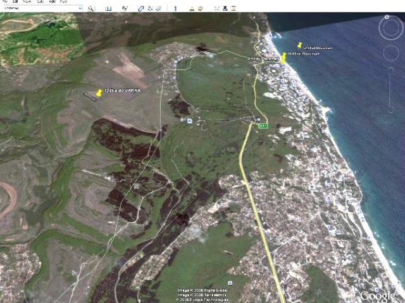Screen dimensions: 405x303
Task: Click the move joystick circle below compass
Action: tap(391, 53)
